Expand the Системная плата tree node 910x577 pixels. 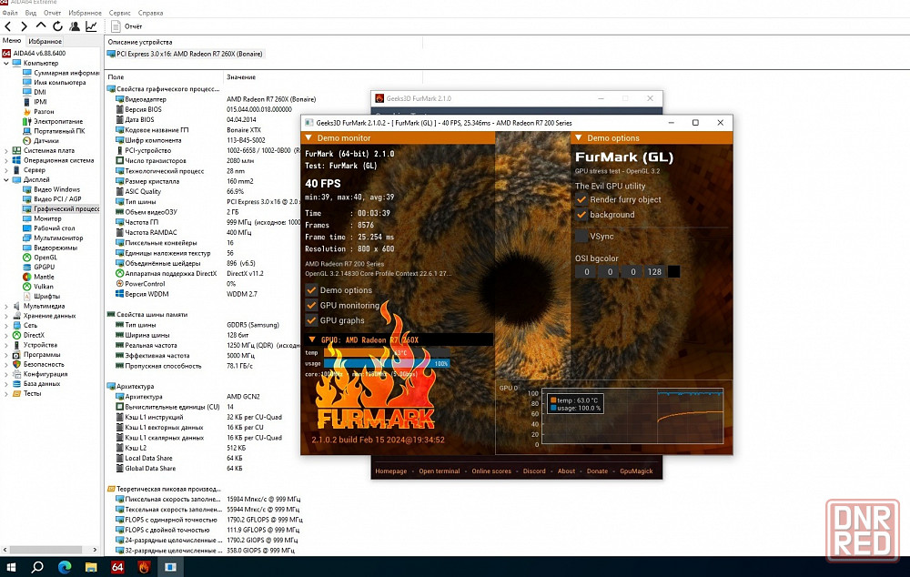[x=5, y=150]
